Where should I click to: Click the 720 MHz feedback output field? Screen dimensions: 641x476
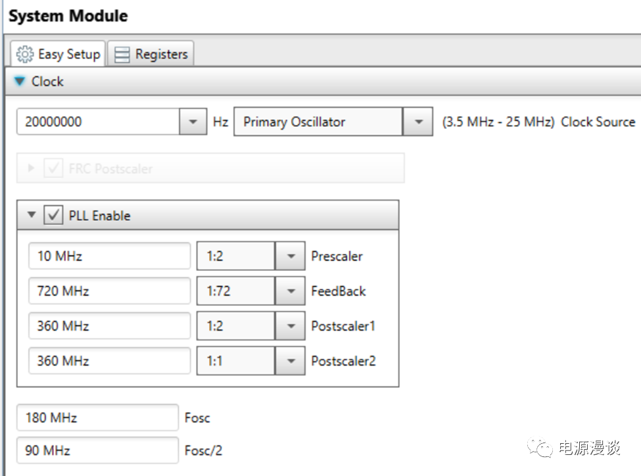click(109, 291)
